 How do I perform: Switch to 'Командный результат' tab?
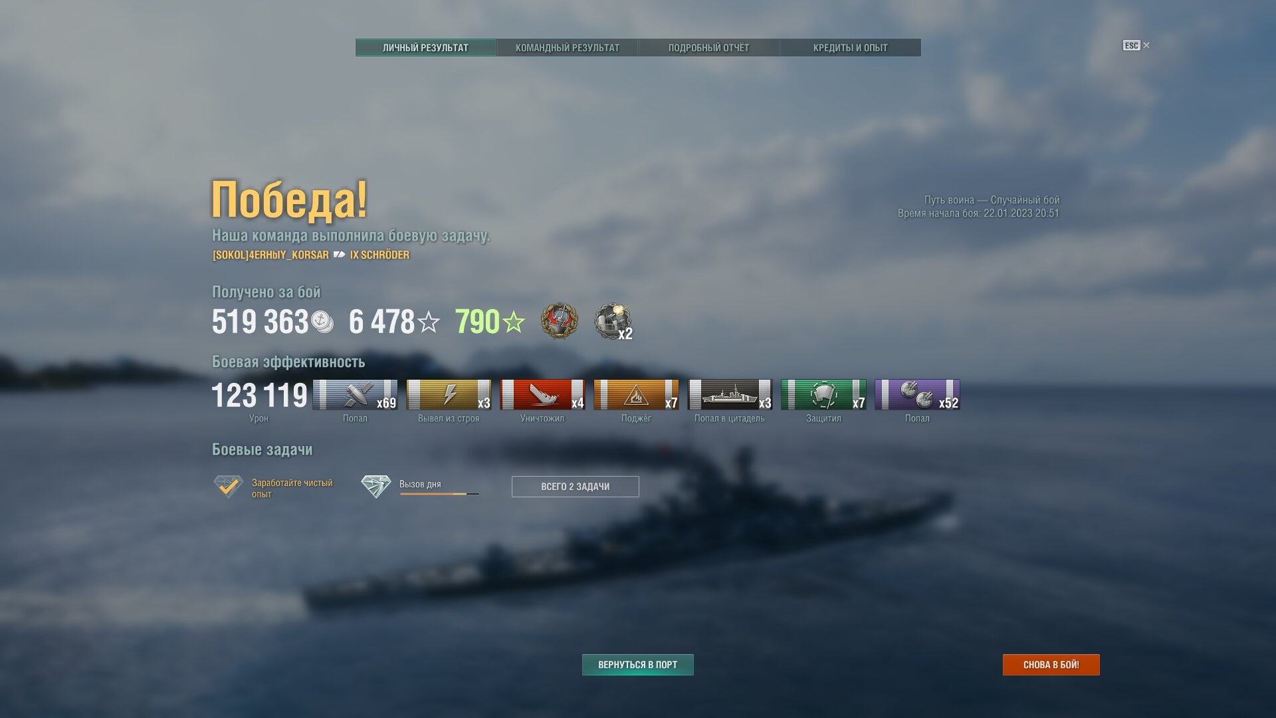(x=568, y=48)
